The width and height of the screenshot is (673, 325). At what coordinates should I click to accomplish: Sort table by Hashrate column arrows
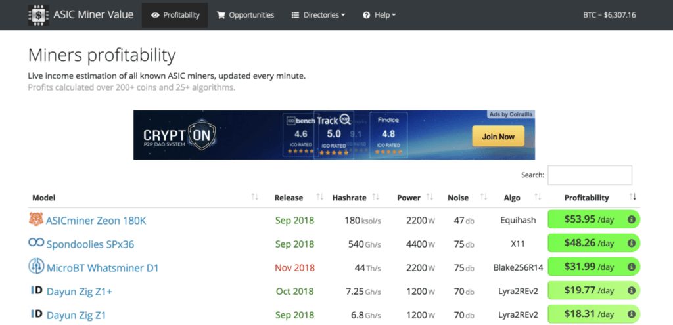pos(376,197)
